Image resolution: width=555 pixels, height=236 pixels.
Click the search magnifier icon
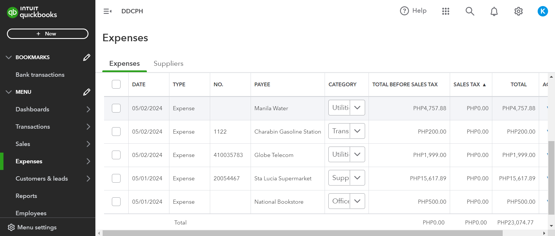[x=470, y=11]
